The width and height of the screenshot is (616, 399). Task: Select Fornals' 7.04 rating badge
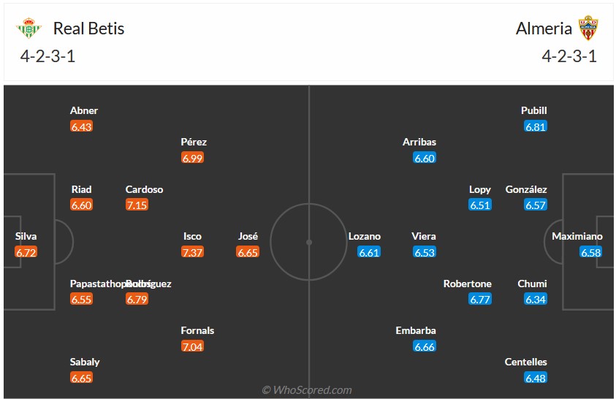coord(193,346)
